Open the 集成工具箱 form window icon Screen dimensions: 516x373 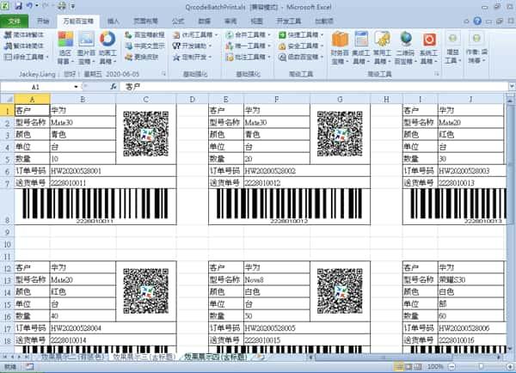(x=361, y=40)
